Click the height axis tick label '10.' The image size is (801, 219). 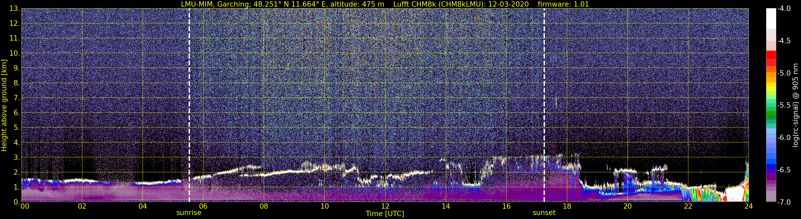[14, 53]
